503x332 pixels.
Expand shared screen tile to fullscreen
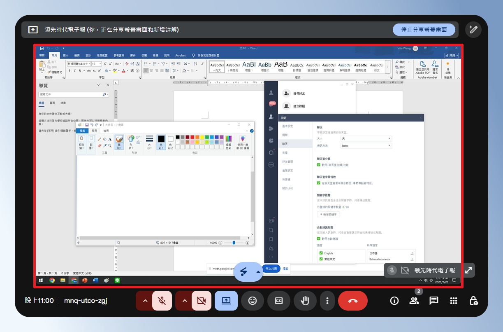468,270
